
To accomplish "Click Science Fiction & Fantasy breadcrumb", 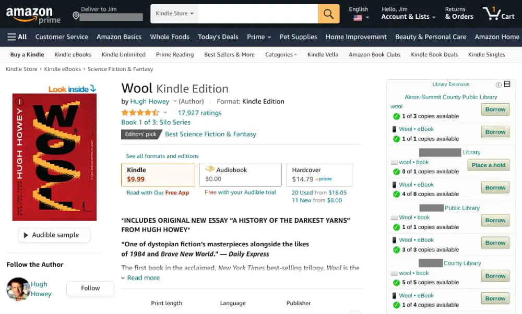I will 120,69.
